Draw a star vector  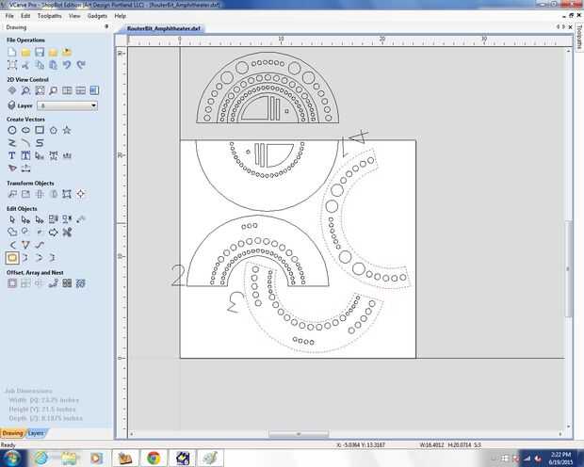tap(67, 130)
